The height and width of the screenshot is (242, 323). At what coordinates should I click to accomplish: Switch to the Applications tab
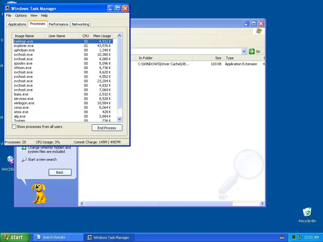[x=17, y=24]
